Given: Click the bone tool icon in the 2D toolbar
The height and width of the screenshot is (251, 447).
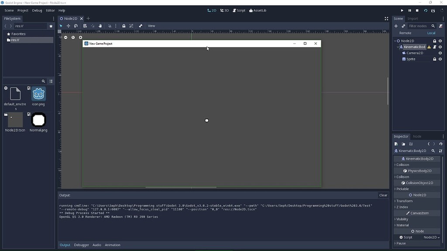Looking at the screenshot, I should coord(141,26).
